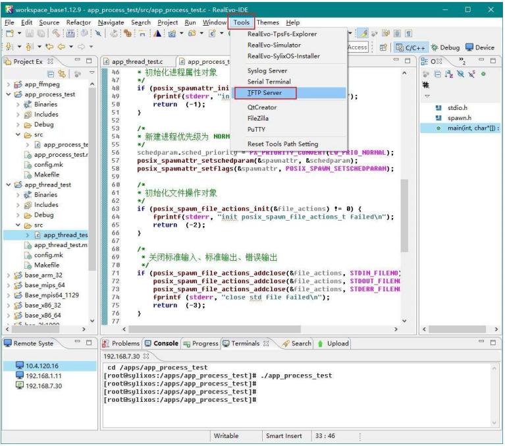
Task: Minimize the Console panel view
Action: (481, 343)
